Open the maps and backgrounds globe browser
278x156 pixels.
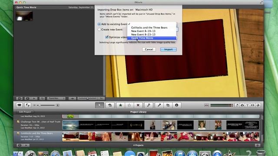258,105
